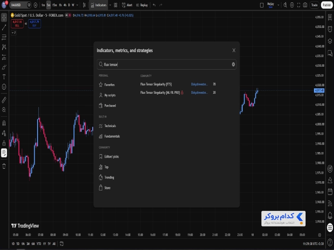
Task: Undo the last chart action
Action: click(154, 5)
